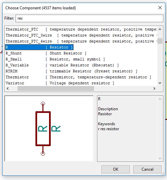Viewport: 167px width, 180px height.
Task: Click the Filter text input field
Action: (89, 18)
